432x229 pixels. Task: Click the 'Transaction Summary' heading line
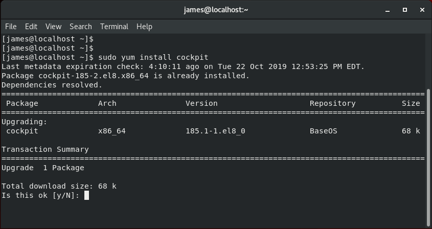coord(45,149)
